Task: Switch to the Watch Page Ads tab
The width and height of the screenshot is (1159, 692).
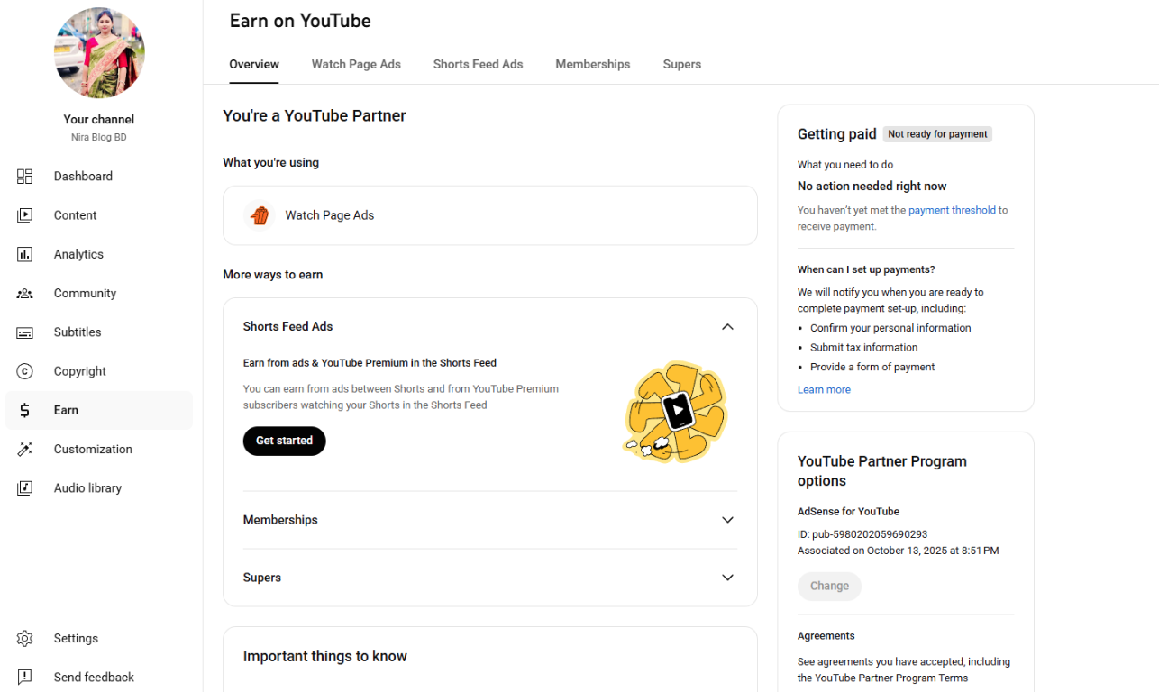Action: coord(356,64)
